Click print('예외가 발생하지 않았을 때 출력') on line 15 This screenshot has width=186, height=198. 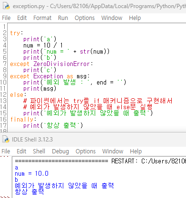pos(88,113)
